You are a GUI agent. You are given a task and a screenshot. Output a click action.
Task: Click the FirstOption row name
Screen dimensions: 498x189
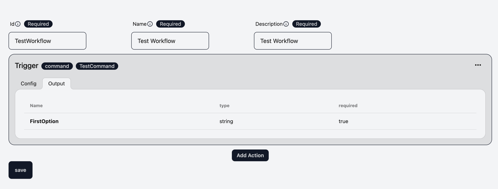44,121
